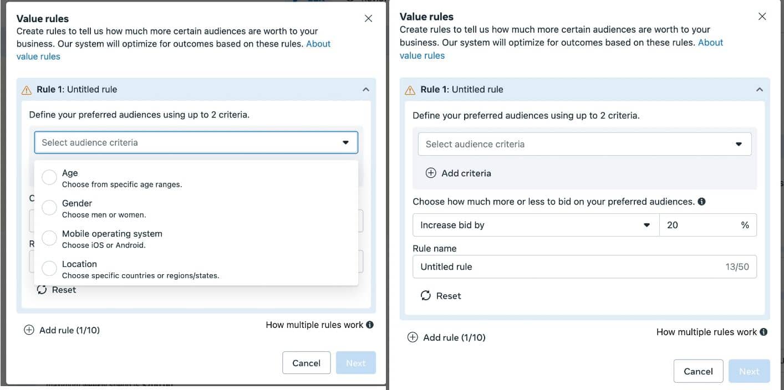Click the Add rule plus icon in the right dialog

[413, 337]
